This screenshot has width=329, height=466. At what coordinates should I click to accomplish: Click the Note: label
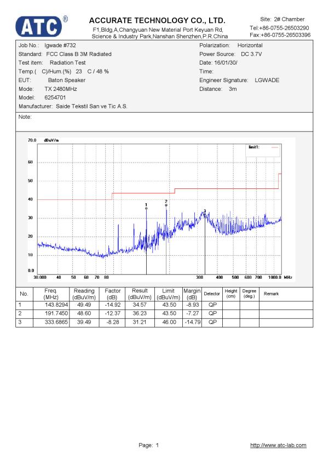pos(25,117)
